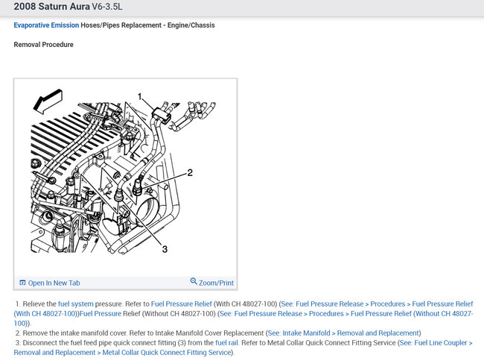
Task: Open first 'Fuel Pressure Relief' link in step 1
Action: [x=181, y=304]
